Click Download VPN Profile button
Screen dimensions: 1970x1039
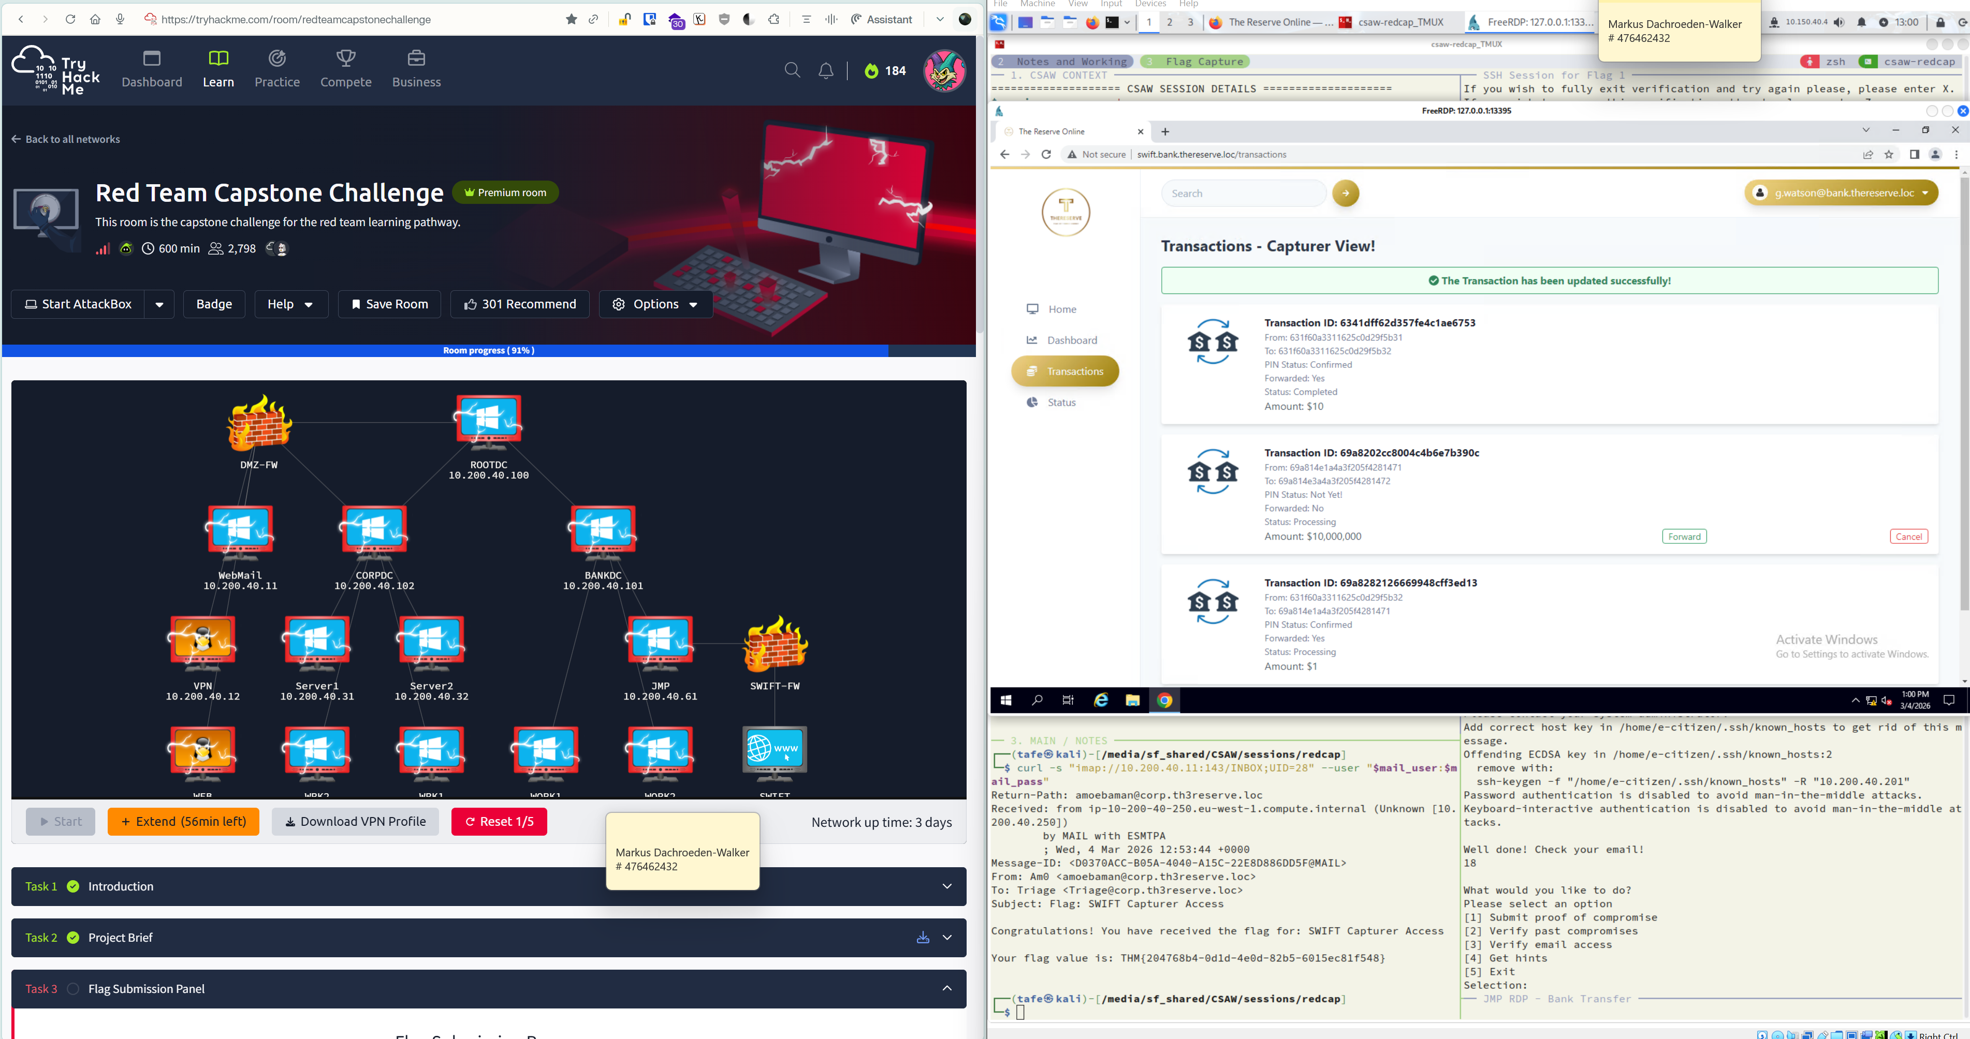[355, 821]
